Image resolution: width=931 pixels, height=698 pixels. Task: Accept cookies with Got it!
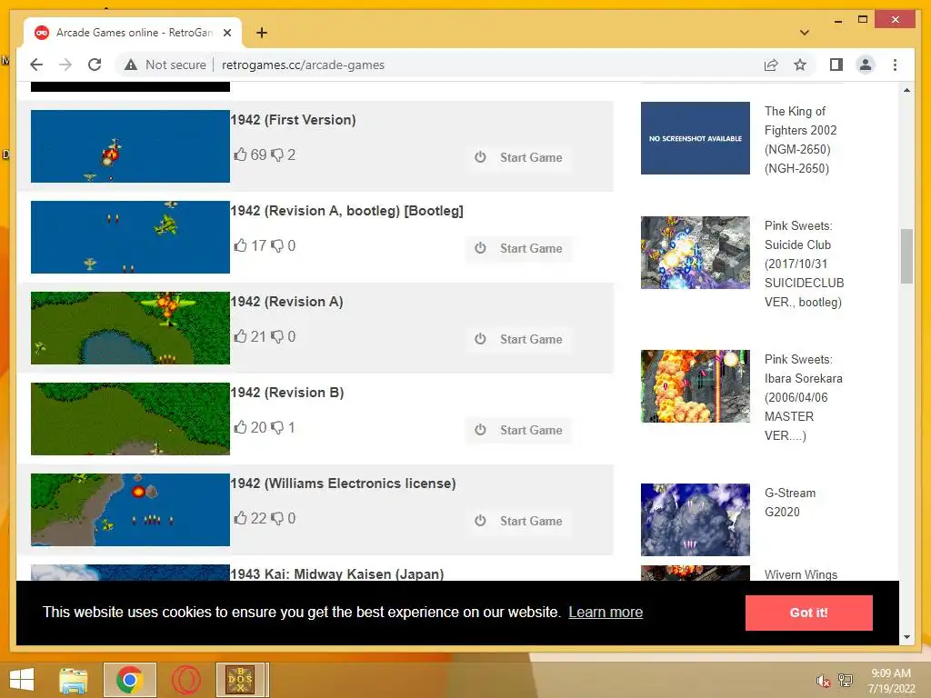point(808,613)
